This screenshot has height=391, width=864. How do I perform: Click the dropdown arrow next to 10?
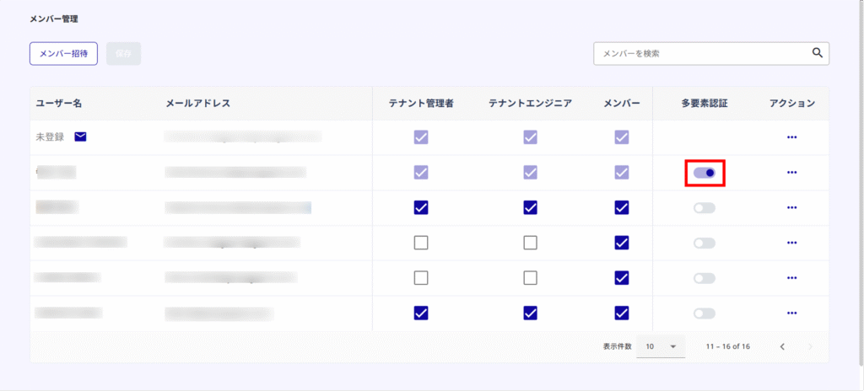[672, 347]
